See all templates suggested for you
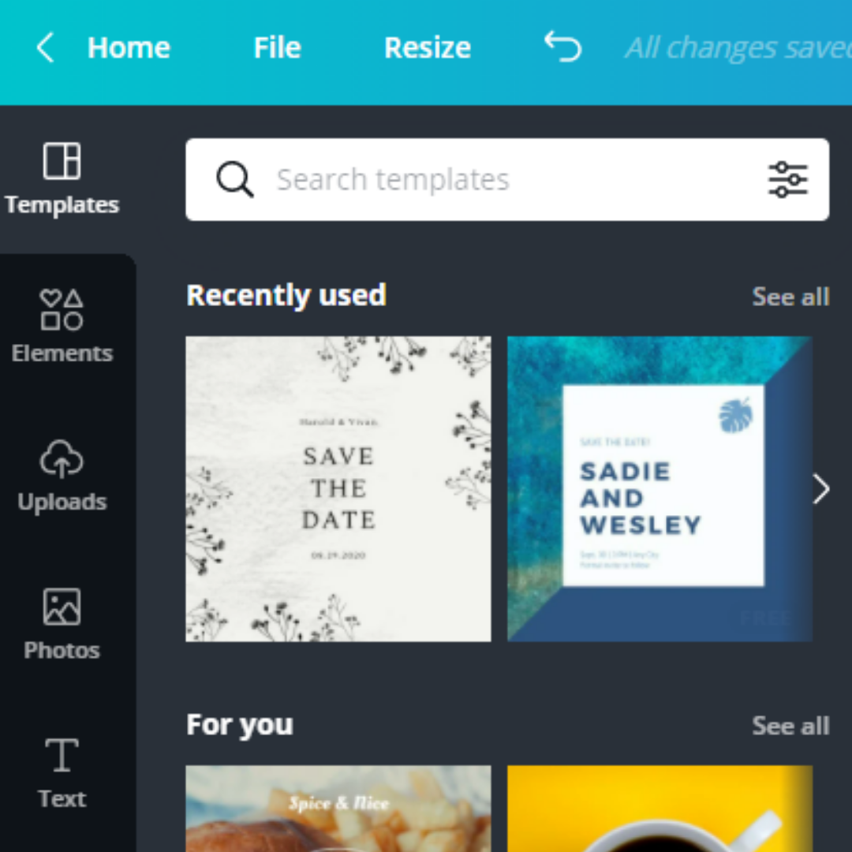 790,726
